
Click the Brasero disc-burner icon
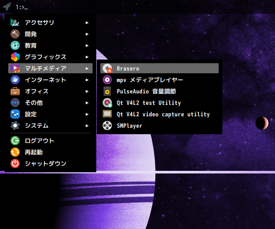tap(107, 68)
